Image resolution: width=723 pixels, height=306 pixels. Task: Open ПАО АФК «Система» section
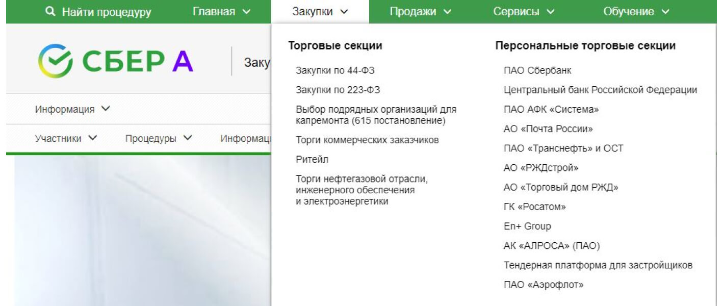(x=551, y=109)
